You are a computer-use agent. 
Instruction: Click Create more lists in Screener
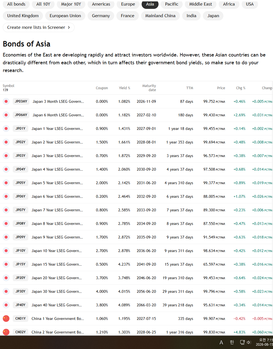click(x=39, y=27)
